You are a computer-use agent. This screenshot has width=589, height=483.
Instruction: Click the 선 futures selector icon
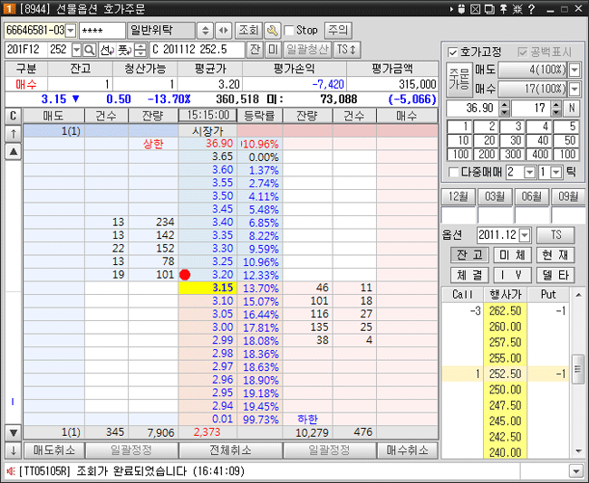pos(107,50)
